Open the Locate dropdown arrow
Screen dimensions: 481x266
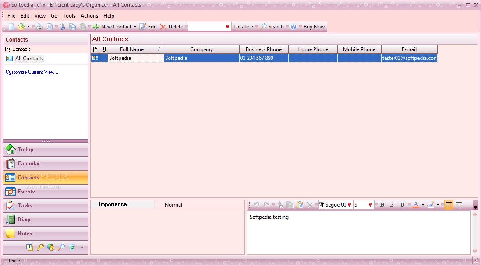[x=252, y=27]
